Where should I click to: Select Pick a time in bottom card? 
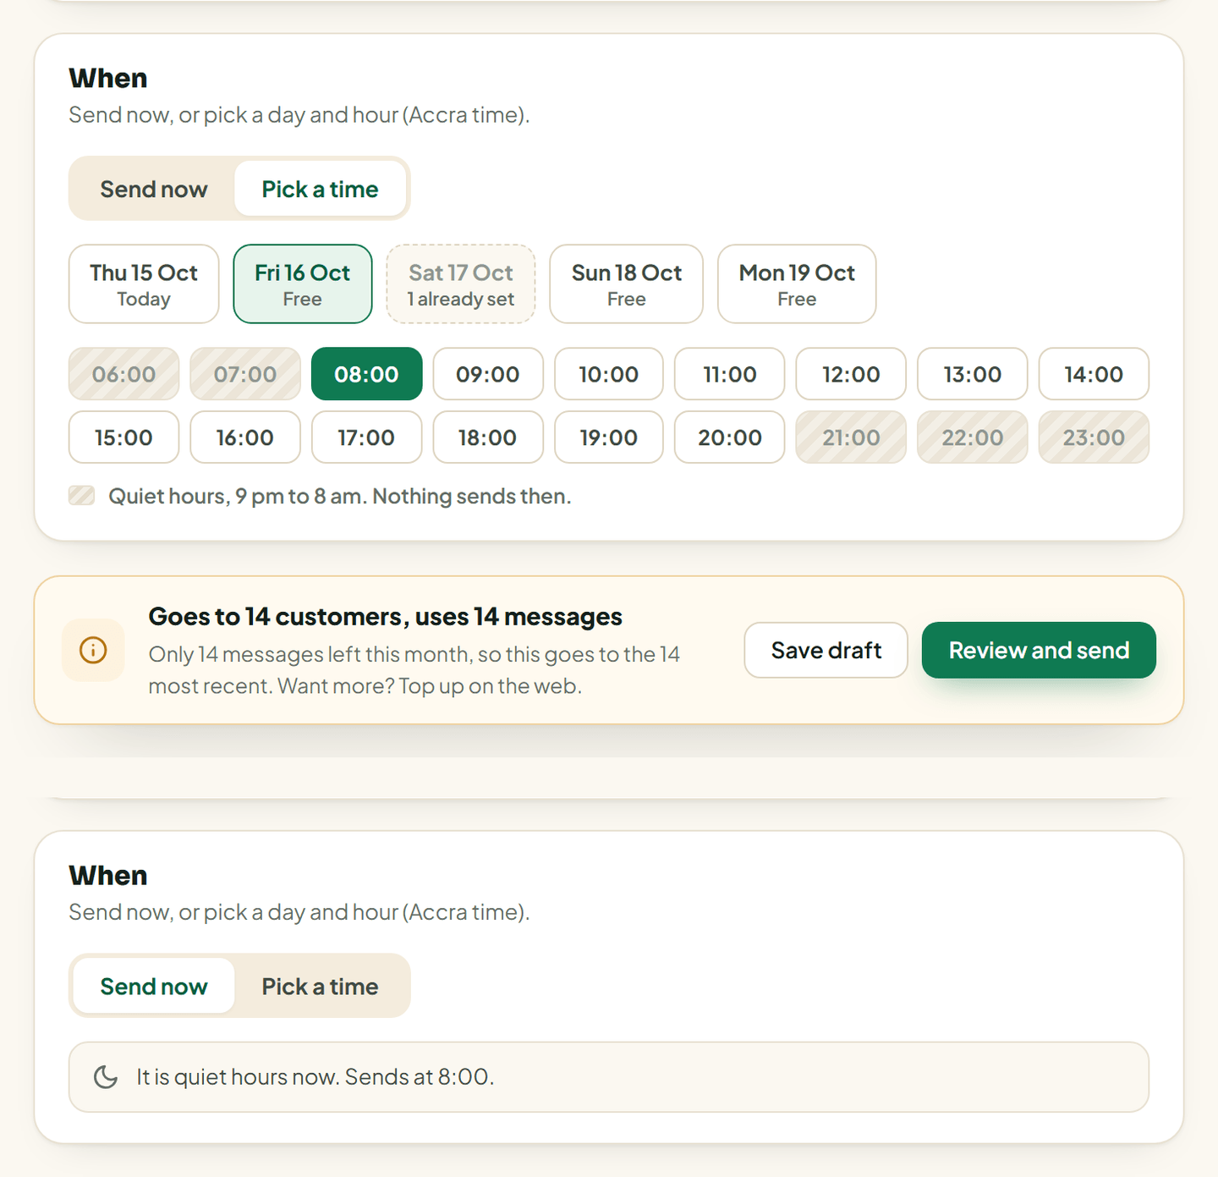[x=320, y=987]
